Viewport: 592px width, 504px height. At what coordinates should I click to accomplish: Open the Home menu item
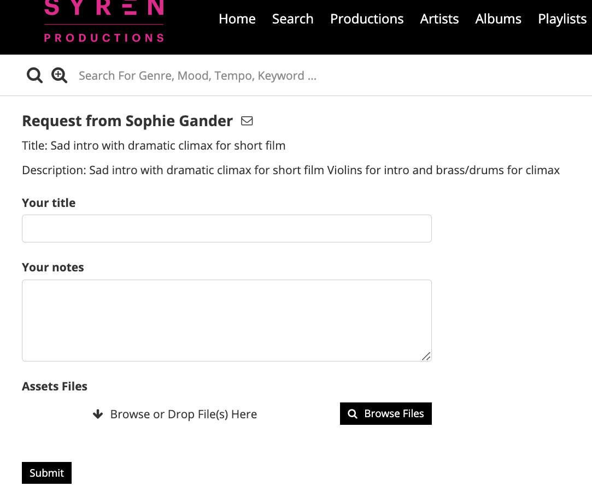point(237,19)
